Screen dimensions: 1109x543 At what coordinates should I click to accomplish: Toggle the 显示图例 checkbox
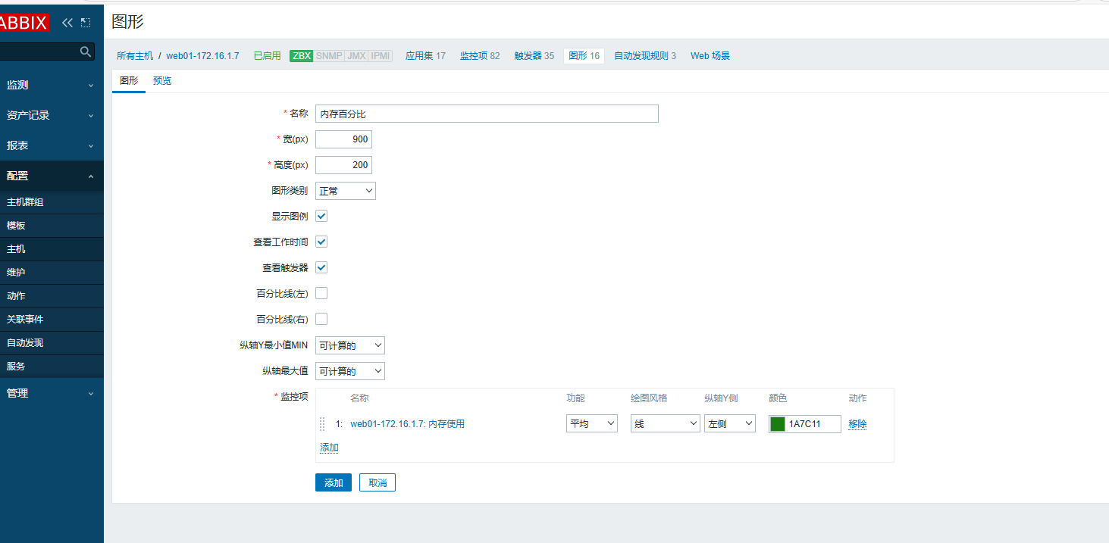[321, 216]
